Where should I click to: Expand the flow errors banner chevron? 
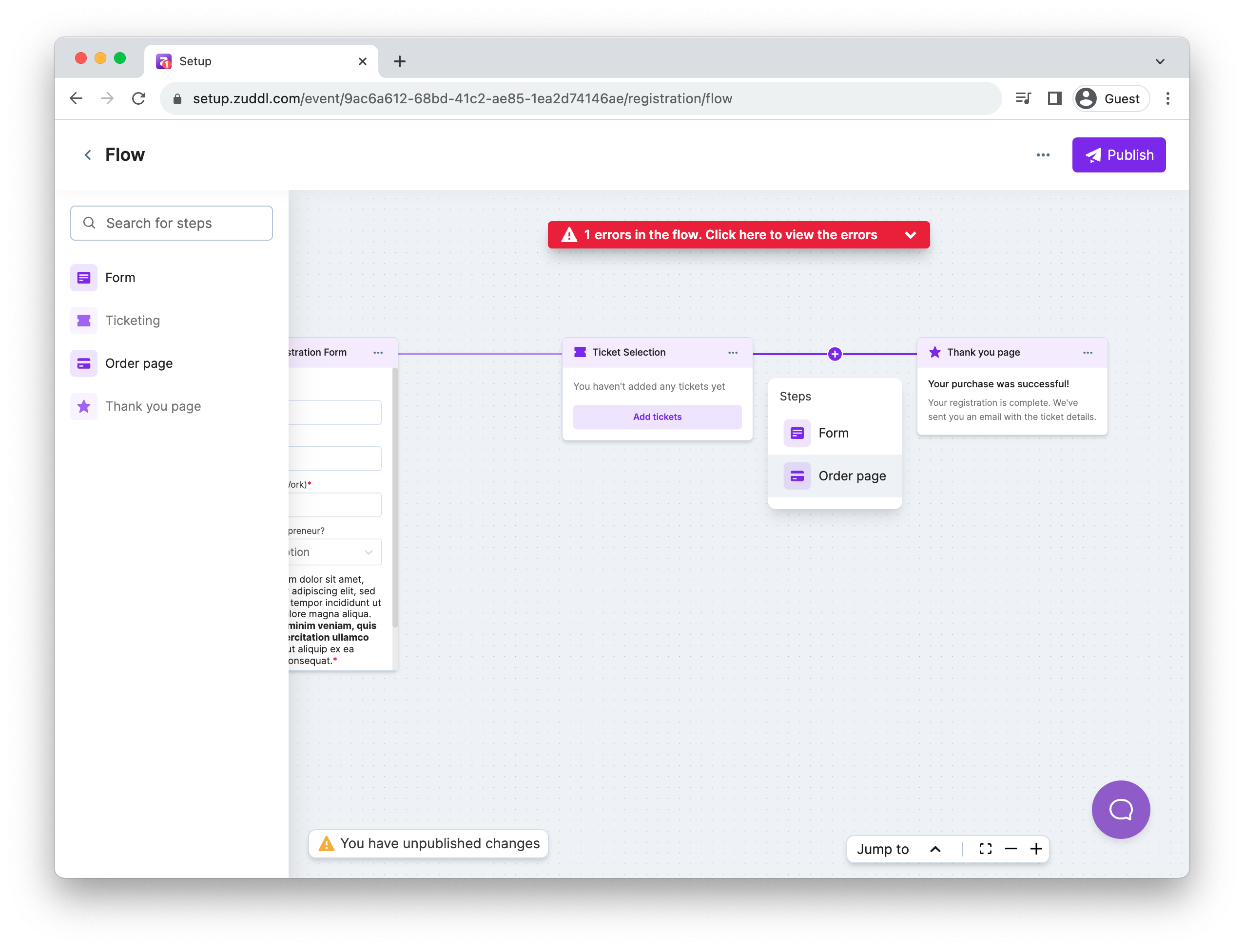coord(910,235)
